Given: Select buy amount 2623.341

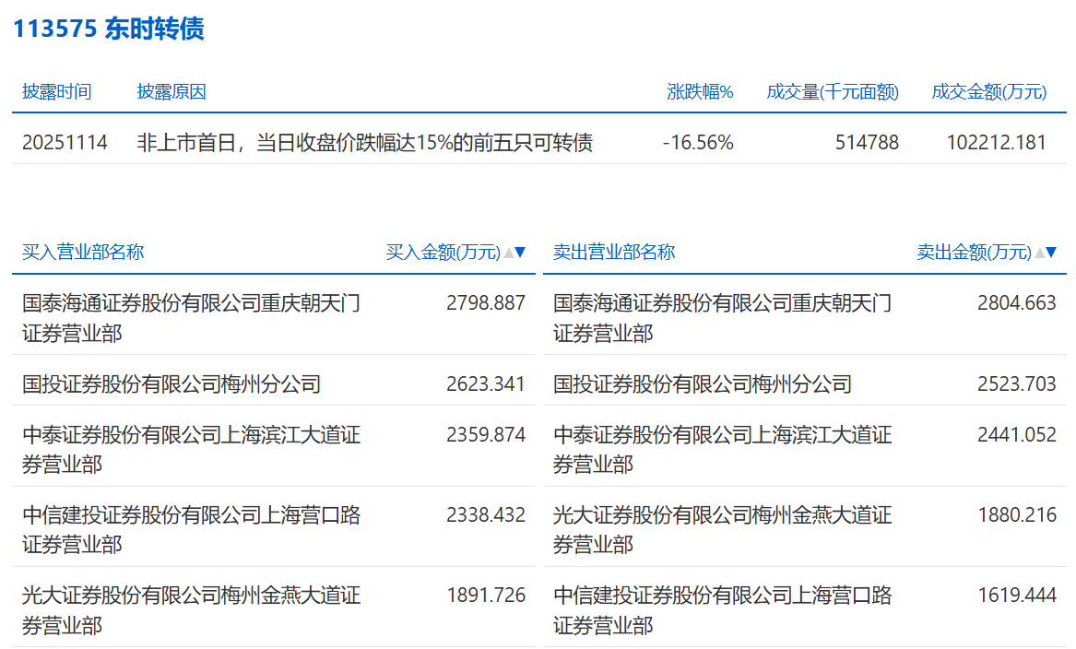Looking at the screenshot, I should (486, 384).
